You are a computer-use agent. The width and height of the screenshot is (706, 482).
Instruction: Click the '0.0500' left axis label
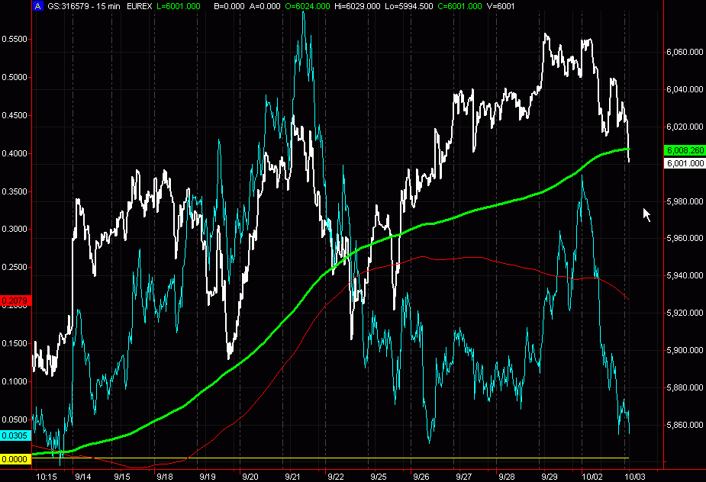point(15,419)
